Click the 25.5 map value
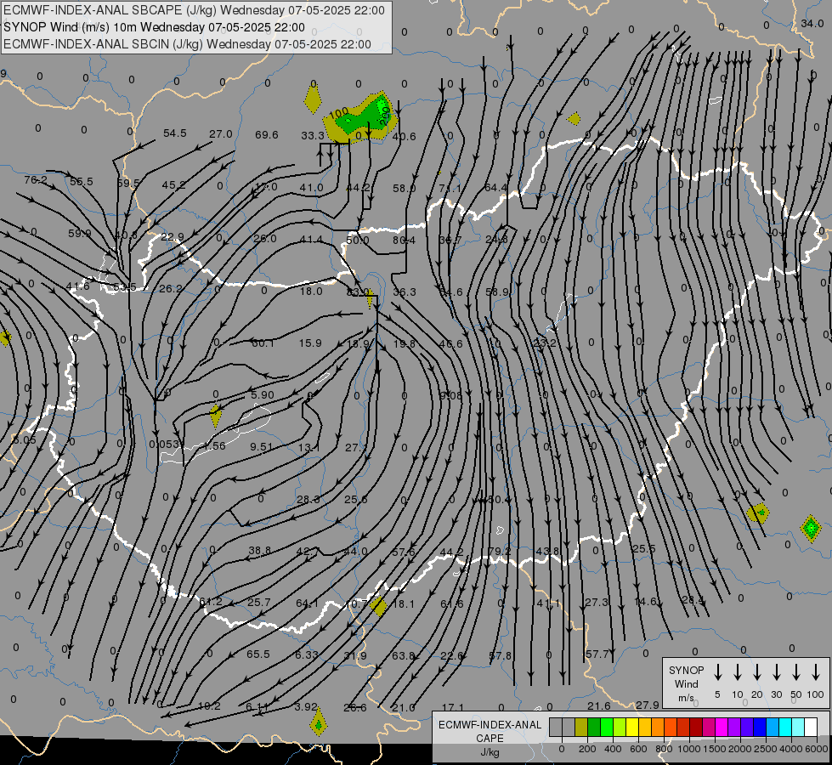Screen dimensions: 832x765 pos(643,549)
